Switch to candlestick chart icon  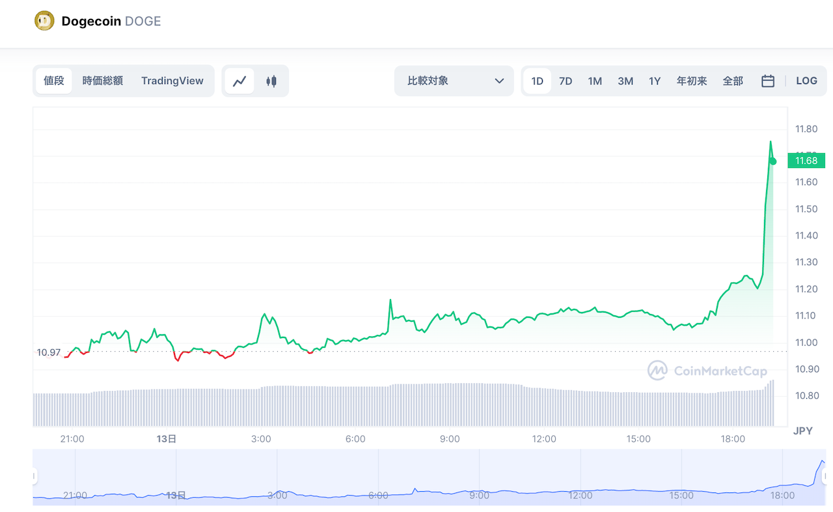coord(271,81)
